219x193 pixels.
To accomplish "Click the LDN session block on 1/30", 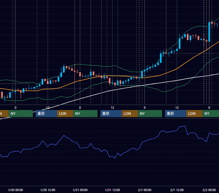I will tap(65, 114).
